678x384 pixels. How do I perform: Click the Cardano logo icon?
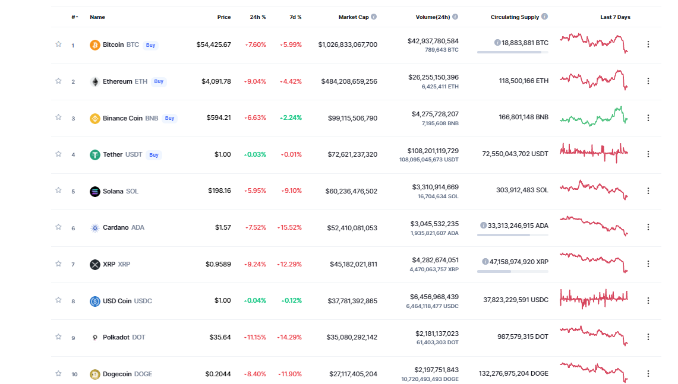94,228
